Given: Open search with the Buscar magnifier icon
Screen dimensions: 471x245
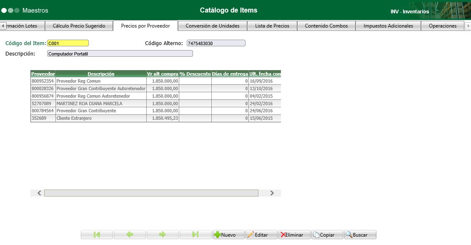Looking at the screenshot, I should 350,234.
